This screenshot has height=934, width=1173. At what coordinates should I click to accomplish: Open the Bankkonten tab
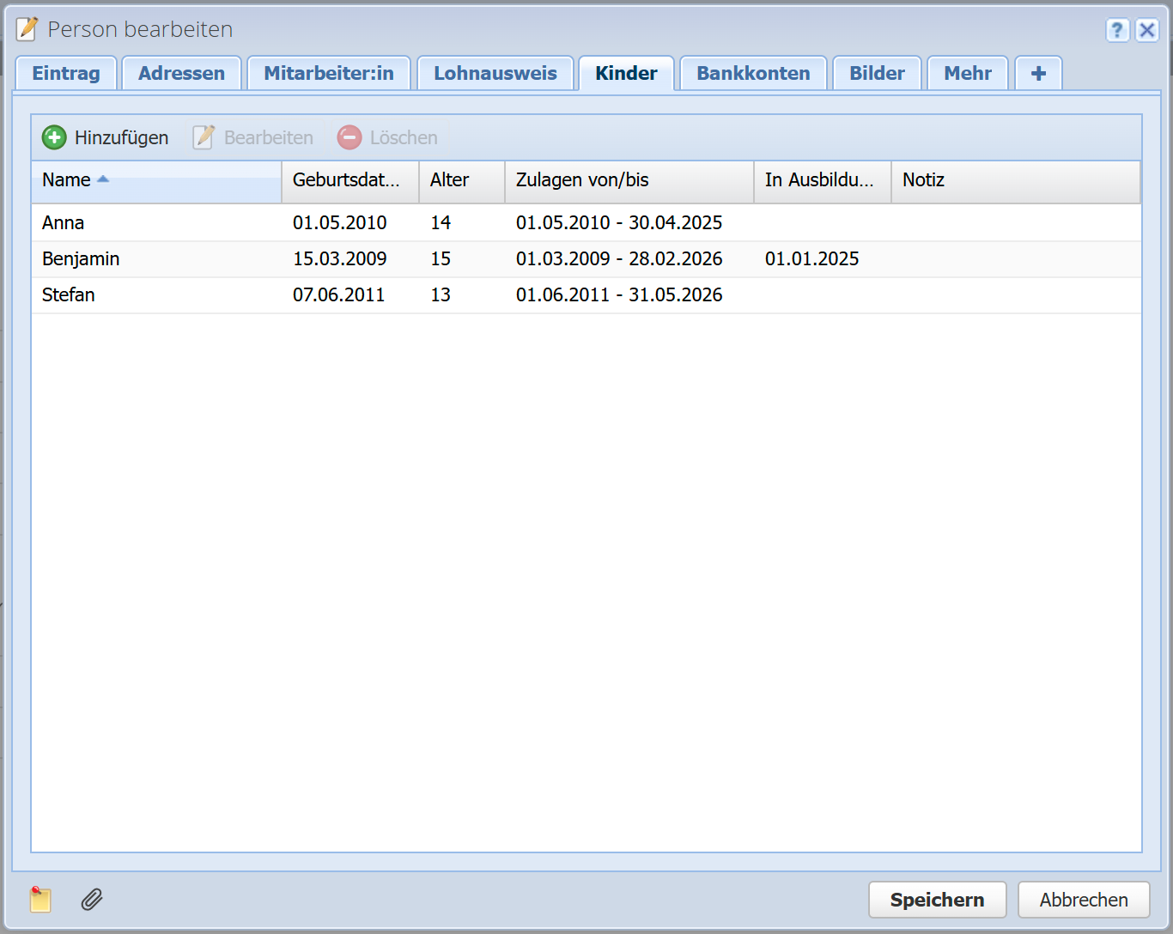[x=753, y=74]
